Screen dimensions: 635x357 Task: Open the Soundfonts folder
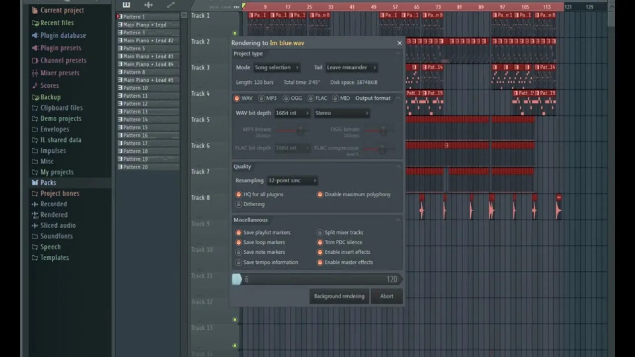[52, 236]
